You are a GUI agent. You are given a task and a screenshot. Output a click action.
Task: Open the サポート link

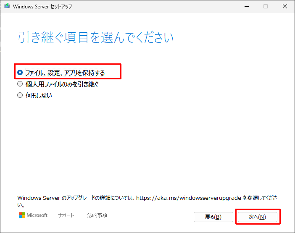pos(66,215)
